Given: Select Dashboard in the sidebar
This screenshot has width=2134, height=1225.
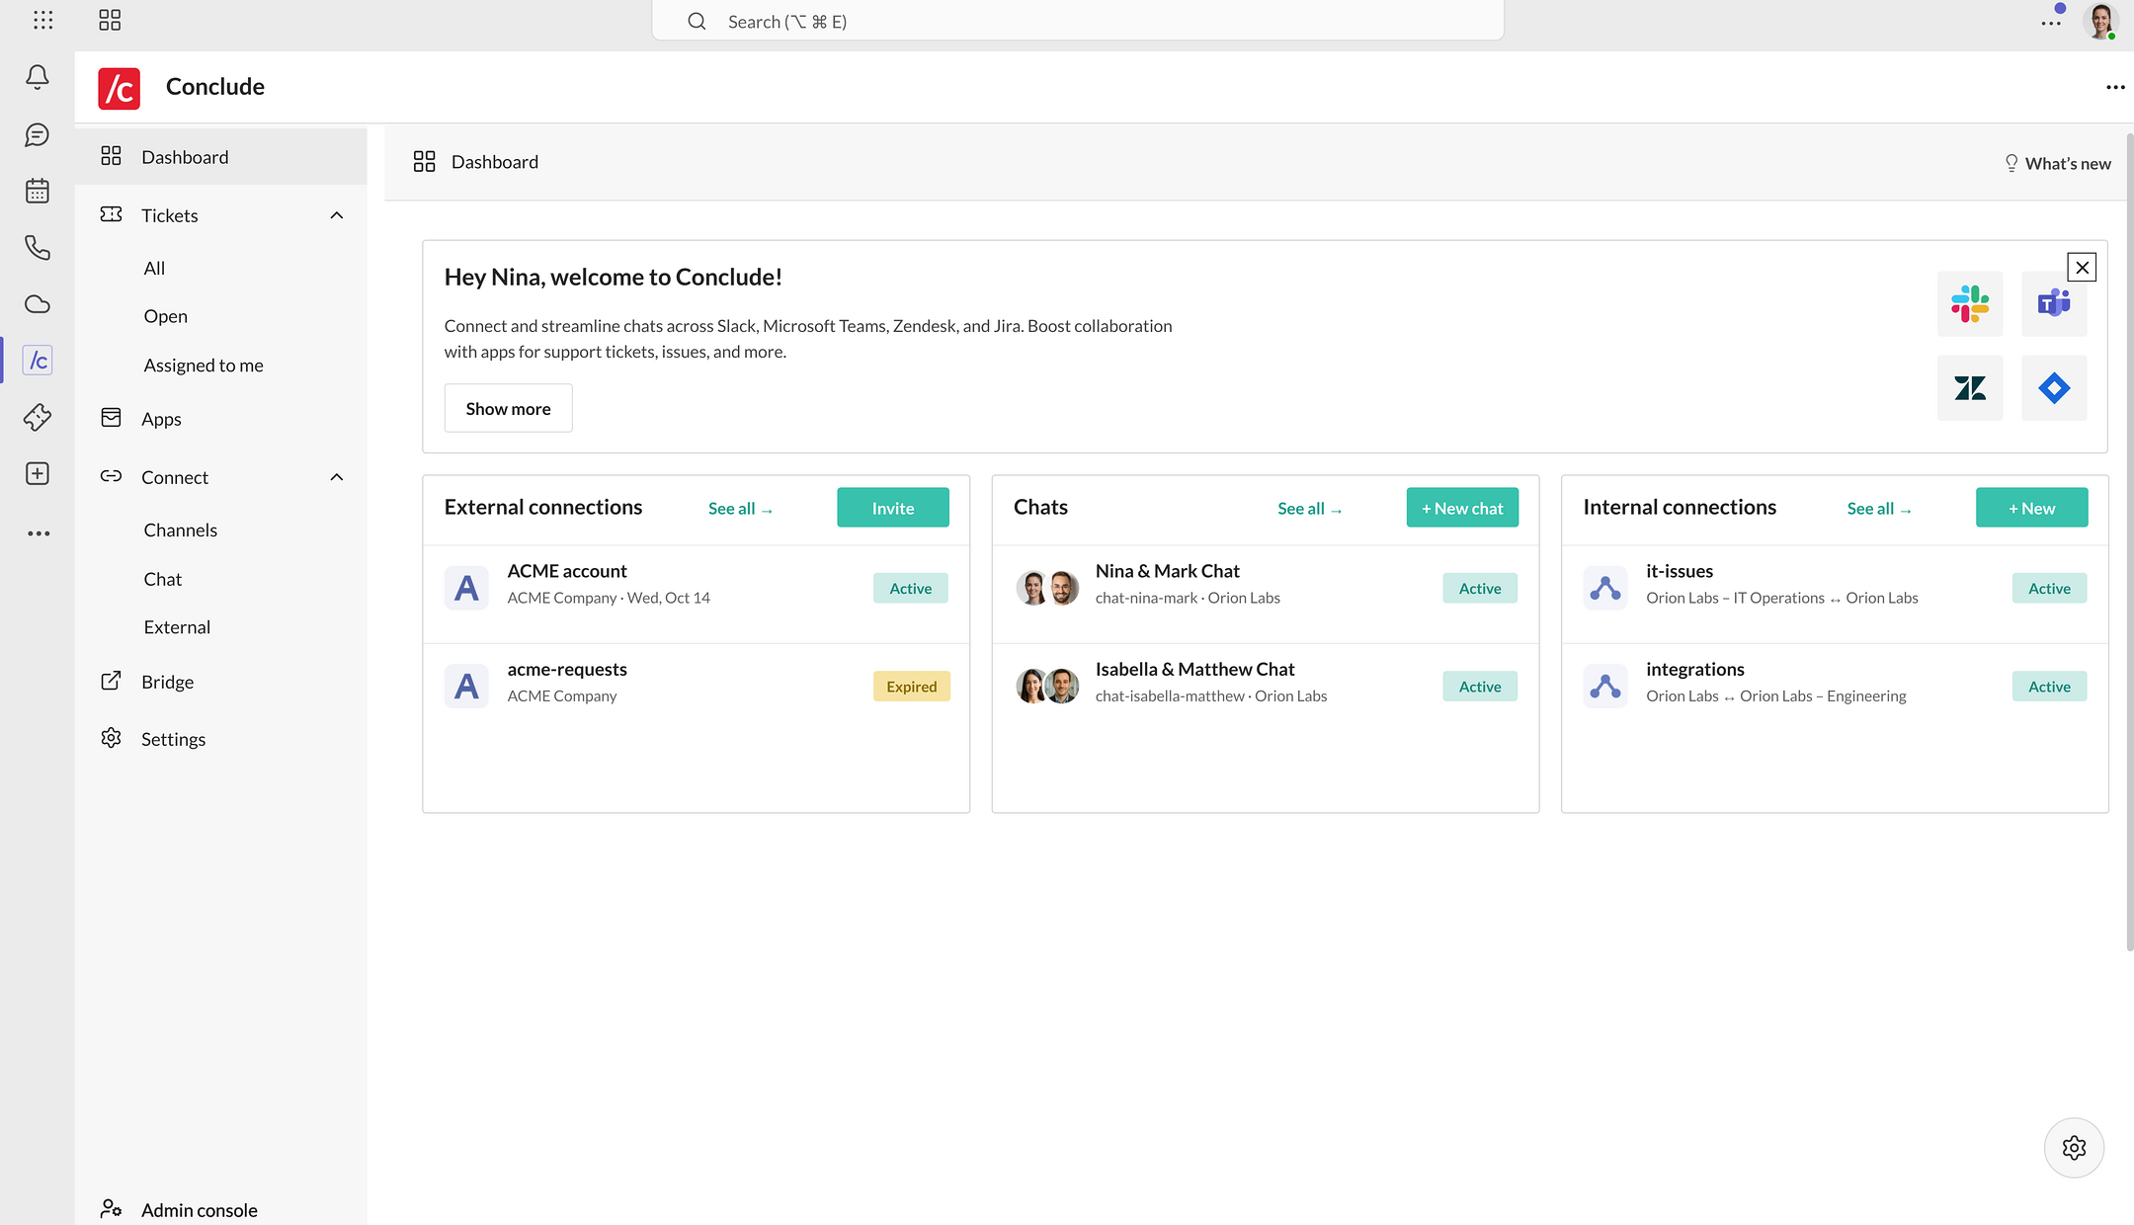Looking at the screenshot, I should [221, 157].
